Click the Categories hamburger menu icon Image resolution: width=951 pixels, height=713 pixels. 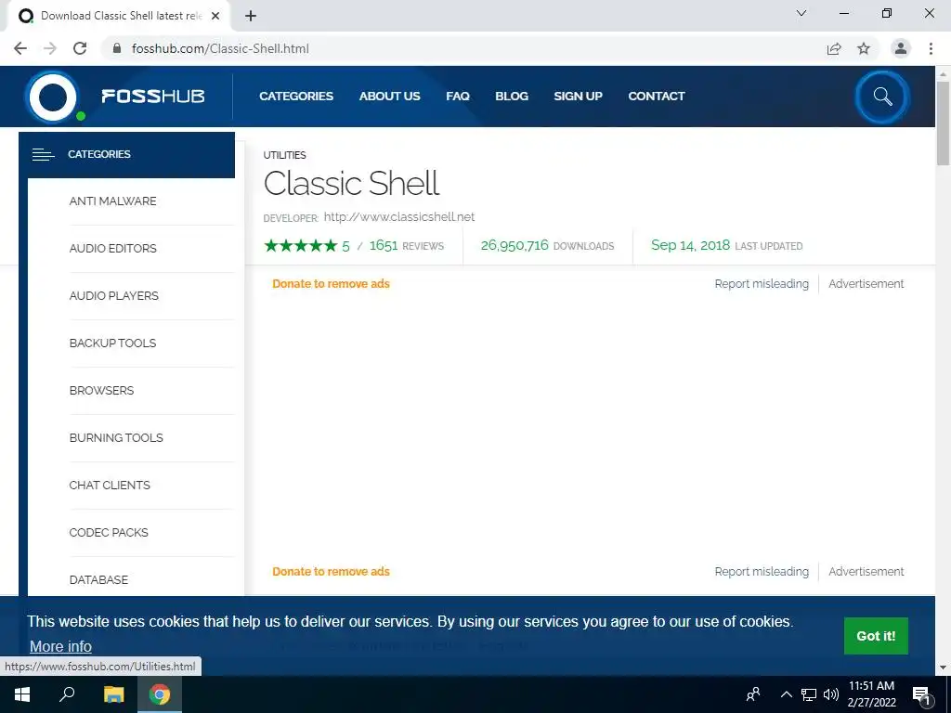pos(43,155)
